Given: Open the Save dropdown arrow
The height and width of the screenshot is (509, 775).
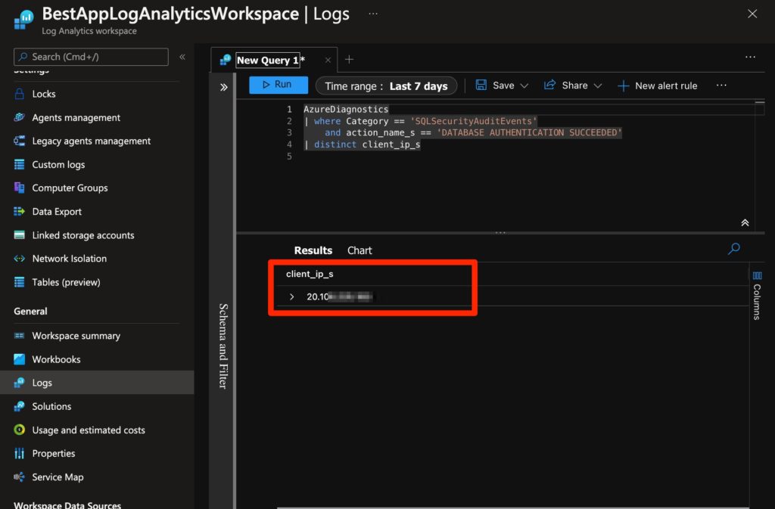Looking at the screenshot, I should coord(524,85).
